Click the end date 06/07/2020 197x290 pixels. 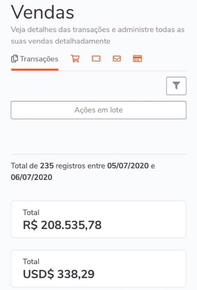[32, 177]
